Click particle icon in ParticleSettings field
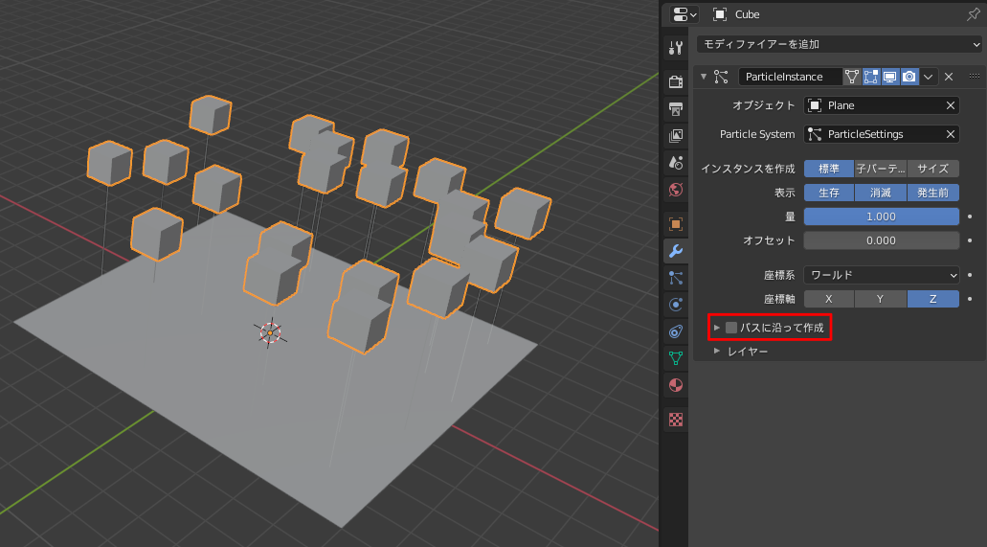 pyautogui.click(x=815, y=134)
